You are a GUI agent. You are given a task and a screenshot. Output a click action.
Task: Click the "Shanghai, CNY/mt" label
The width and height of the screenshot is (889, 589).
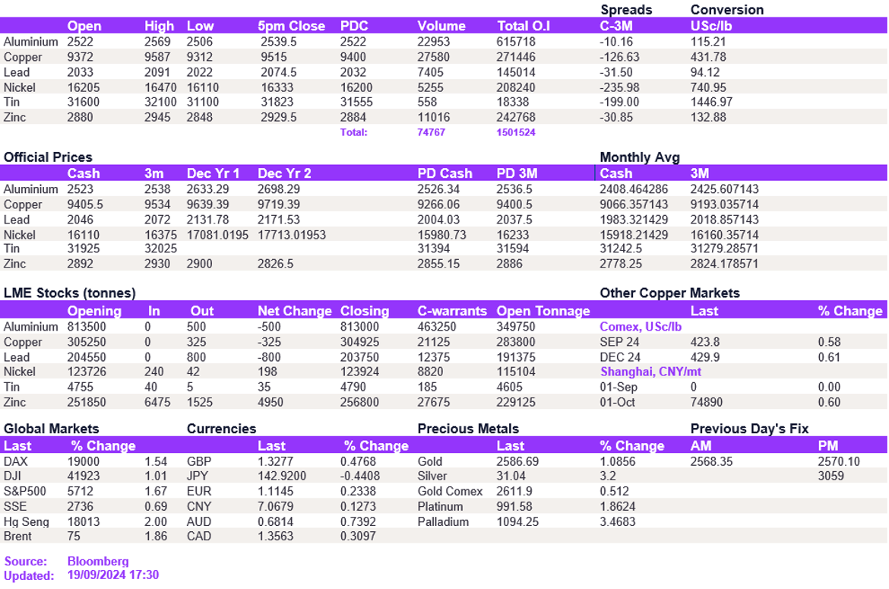(651, 372)
